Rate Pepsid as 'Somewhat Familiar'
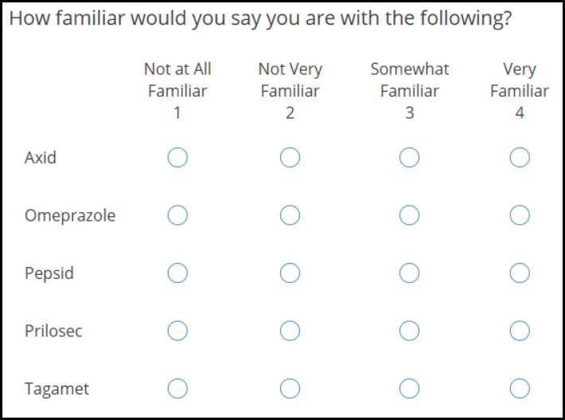565x420 pixels. pyautogui.click(x=409, y=273)
